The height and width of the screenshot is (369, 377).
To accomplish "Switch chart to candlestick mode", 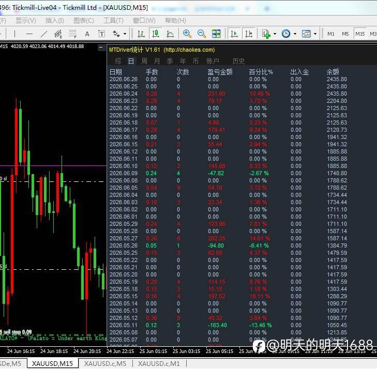I will click(x=156, y=34).
